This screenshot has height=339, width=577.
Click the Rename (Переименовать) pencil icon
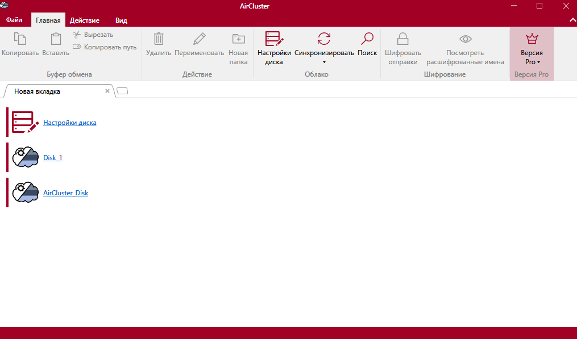[x=200, y=39]
